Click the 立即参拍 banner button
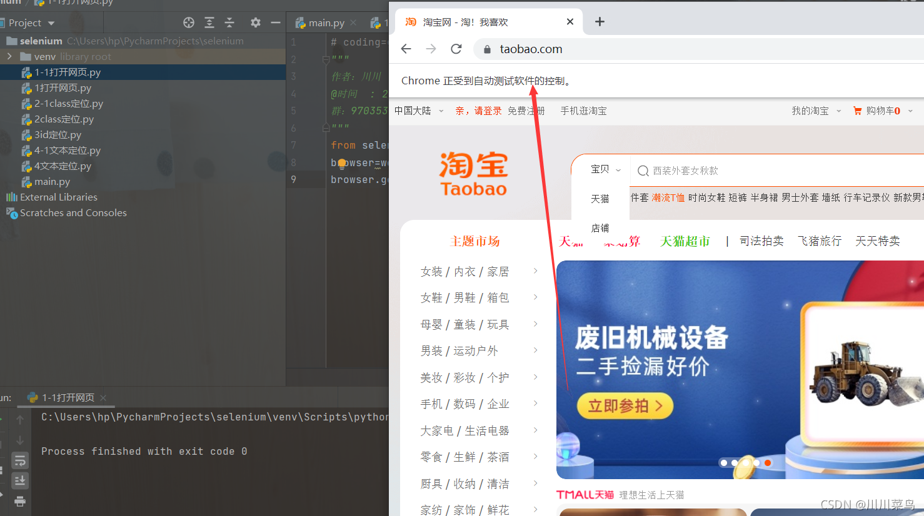 (625, 406)
